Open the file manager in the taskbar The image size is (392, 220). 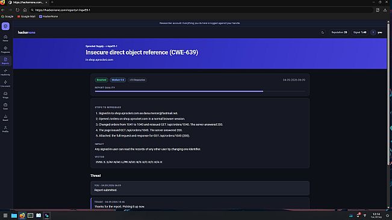(14, 216)
